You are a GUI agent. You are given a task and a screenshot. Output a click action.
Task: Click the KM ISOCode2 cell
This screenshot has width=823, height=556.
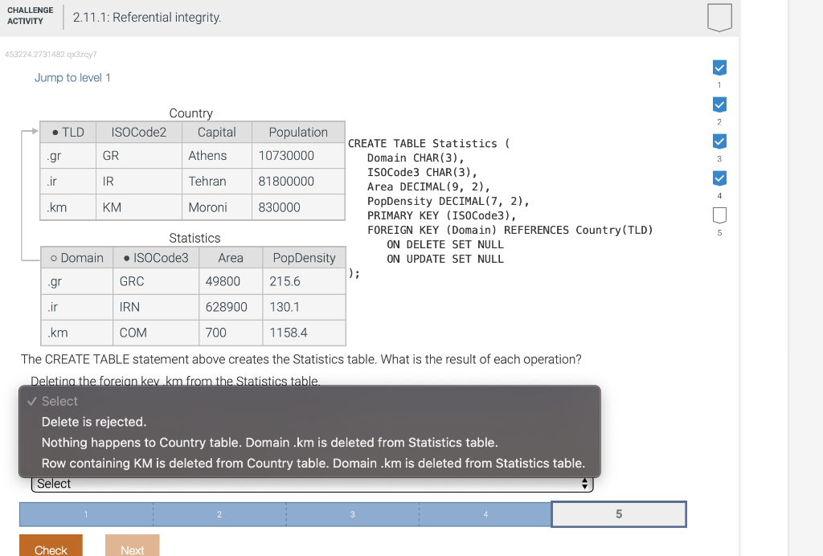139,207
